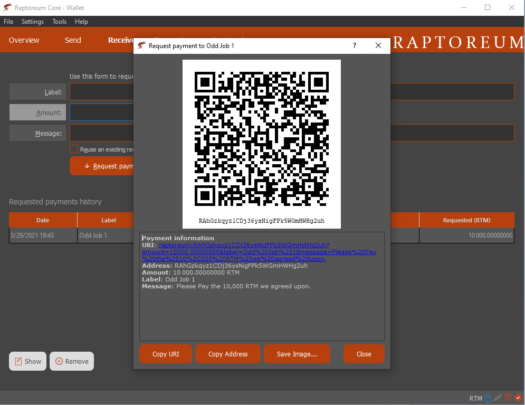The height and width of the screenshot is (405, 525).
Task: Enable Reuse an existing receiving address
Action: pos(74,149)
